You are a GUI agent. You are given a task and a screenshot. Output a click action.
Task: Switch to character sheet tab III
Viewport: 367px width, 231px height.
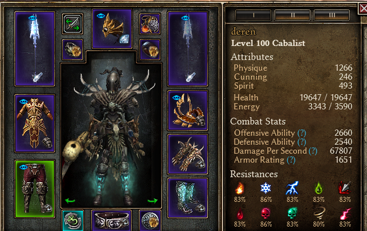coord(332,15)
